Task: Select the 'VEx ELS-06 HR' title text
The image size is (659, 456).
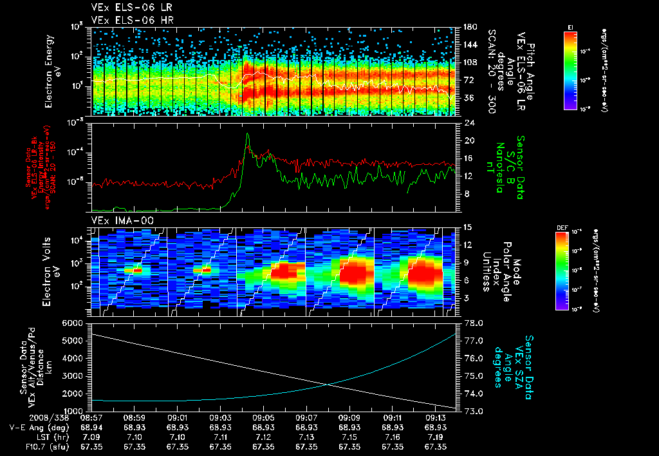Action: point(133,20)
